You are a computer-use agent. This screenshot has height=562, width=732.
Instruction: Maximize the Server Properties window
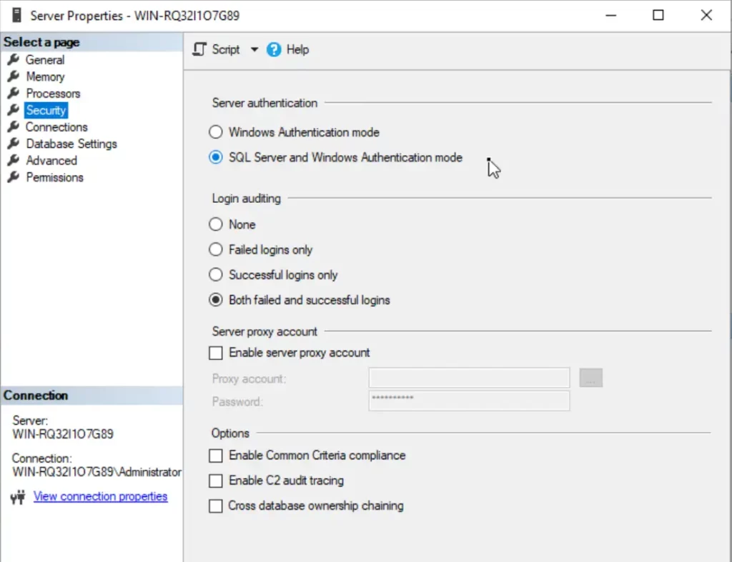[658, 16]
